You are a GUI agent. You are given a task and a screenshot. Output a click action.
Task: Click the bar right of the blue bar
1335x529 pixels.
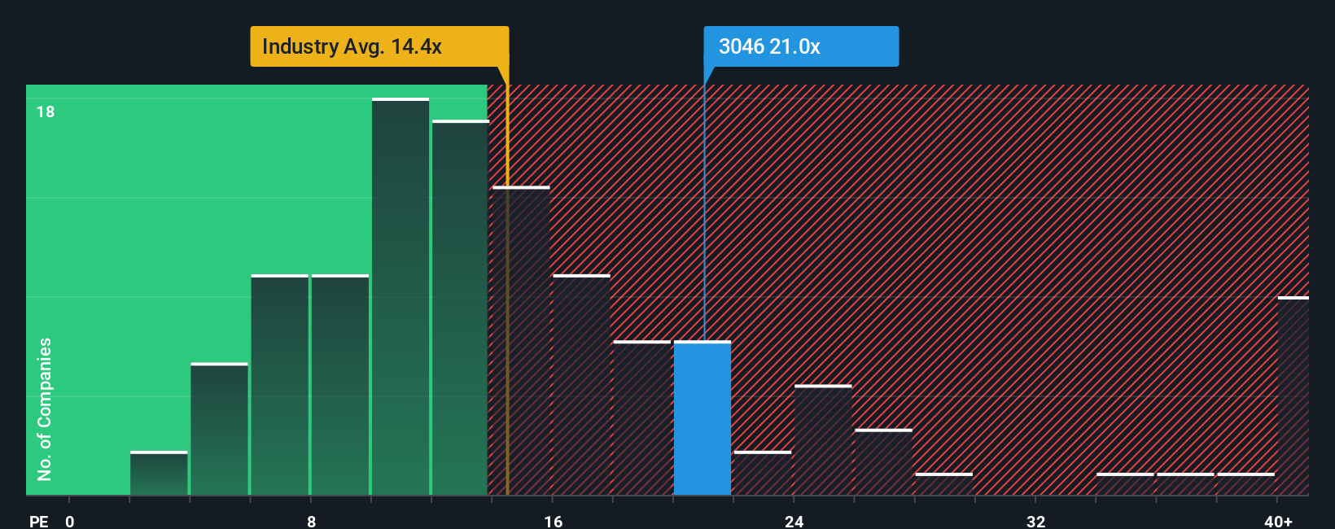(x=763, y=473)
